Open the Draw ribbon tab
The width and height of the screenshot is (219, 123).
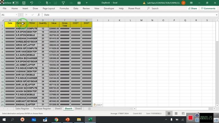[35, 8]
